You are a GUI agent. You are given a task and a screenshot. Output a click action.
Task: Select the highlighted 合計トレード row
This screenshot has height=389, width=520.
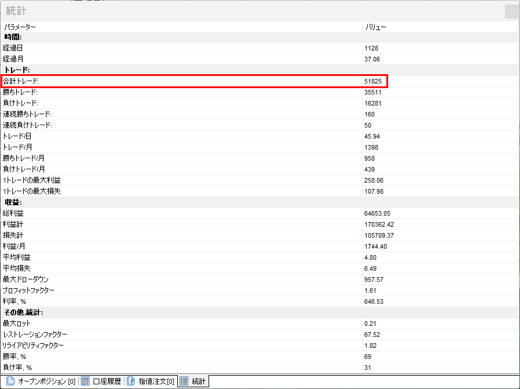tap(194, 81)
